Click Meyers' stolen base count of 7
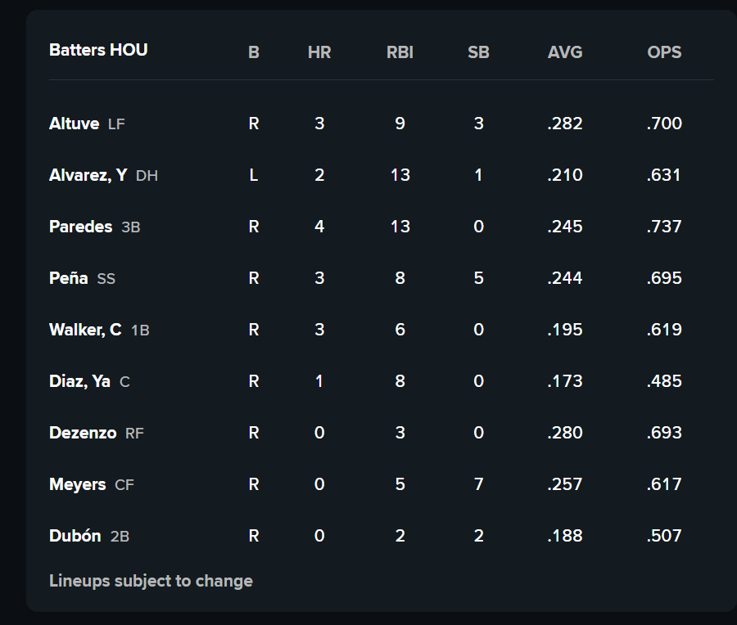Screen dimensions: 737x625 pyautogui.click(x=478, y=484)
